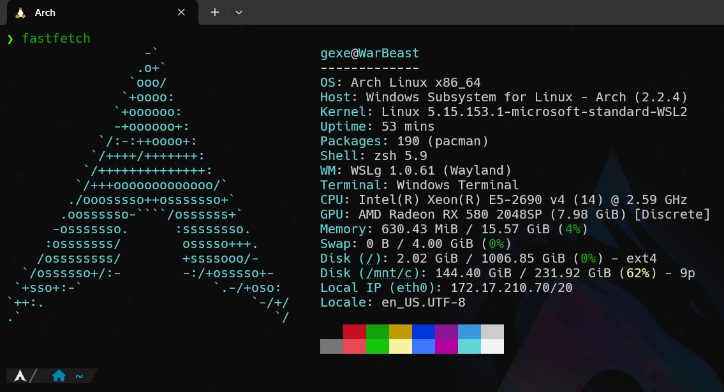Click the /mnt/c path in the Disk line
This screenshot has width=724, height=392.
[x=388, y=273]
